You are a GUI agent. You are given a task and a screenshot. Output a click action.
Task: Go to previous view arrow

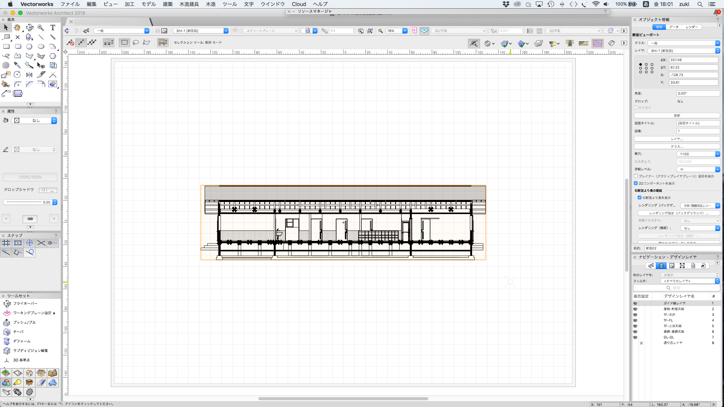tap(67, 31)
